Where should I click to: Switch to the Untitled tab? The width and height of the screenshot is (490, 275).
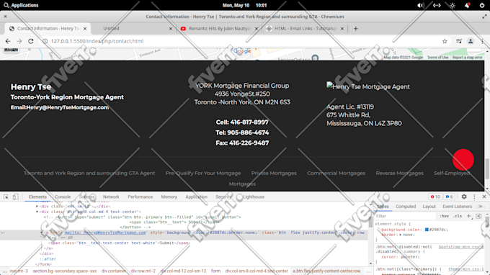111,28
